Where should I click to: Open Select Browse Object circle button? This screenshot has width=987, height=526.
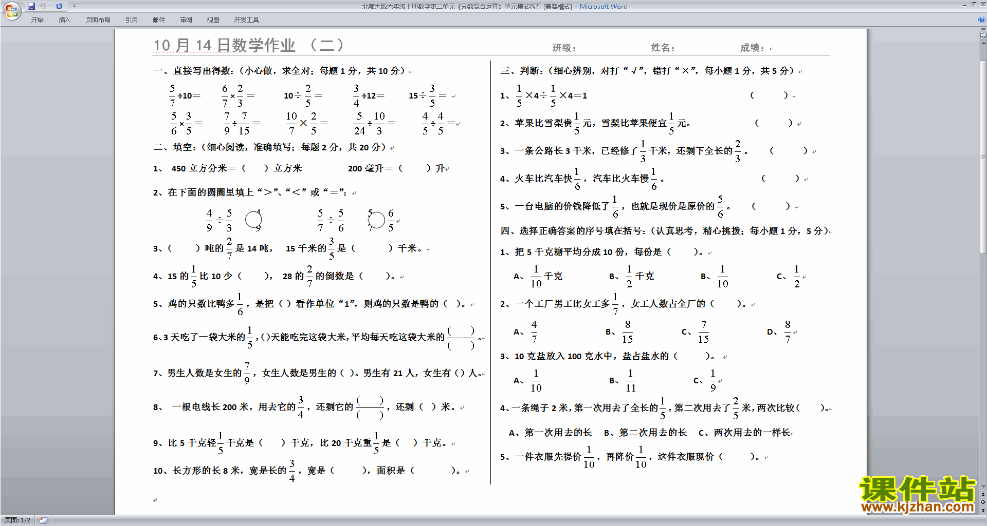coord(983,502)
